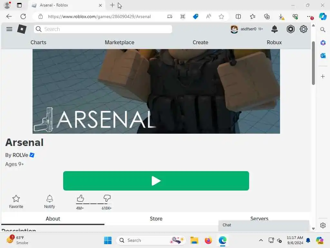Click the Roblox search field
This screenshot has width=330, height=248.
(x=103, y=29)
